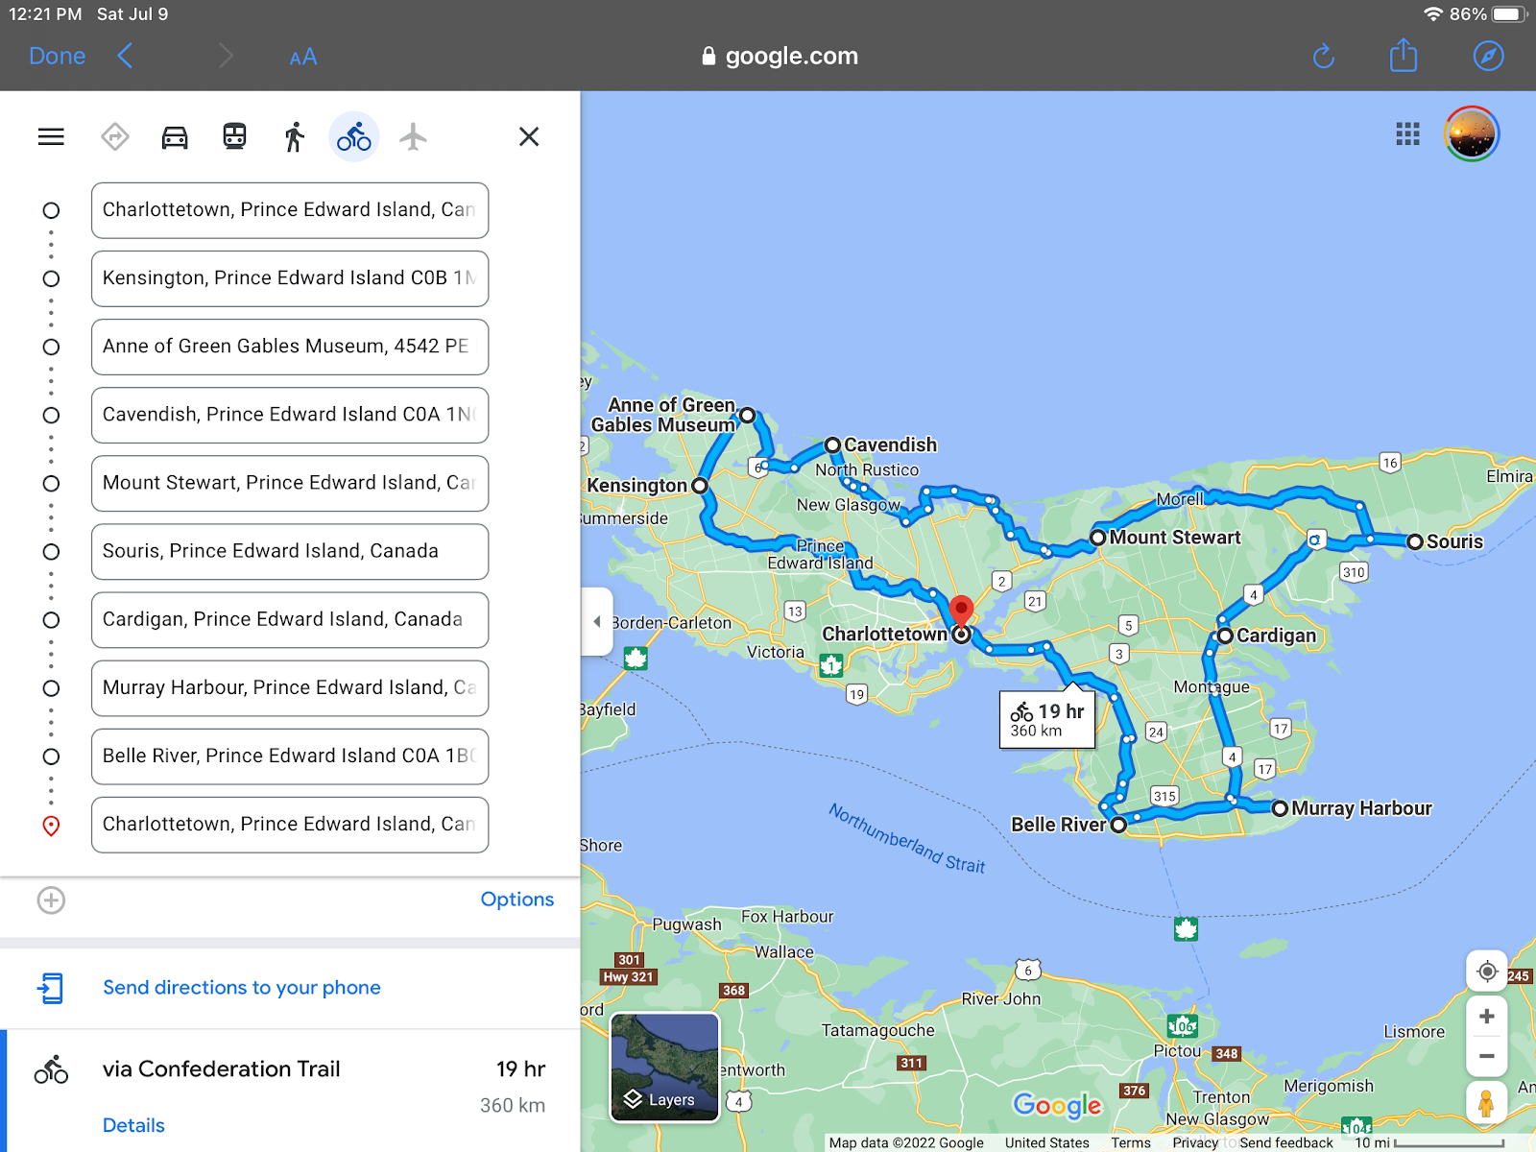Screen dimensions: 1536x1152
Task: Open the share sheet
Action: (x=1404, y=55)
